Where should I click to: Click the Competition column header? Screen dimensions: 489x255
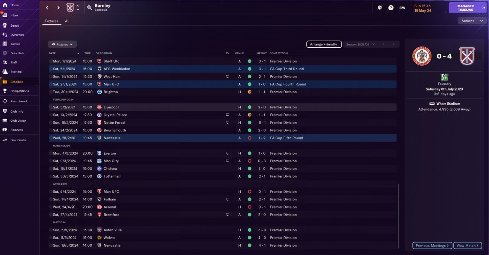(x=279, y=53)
